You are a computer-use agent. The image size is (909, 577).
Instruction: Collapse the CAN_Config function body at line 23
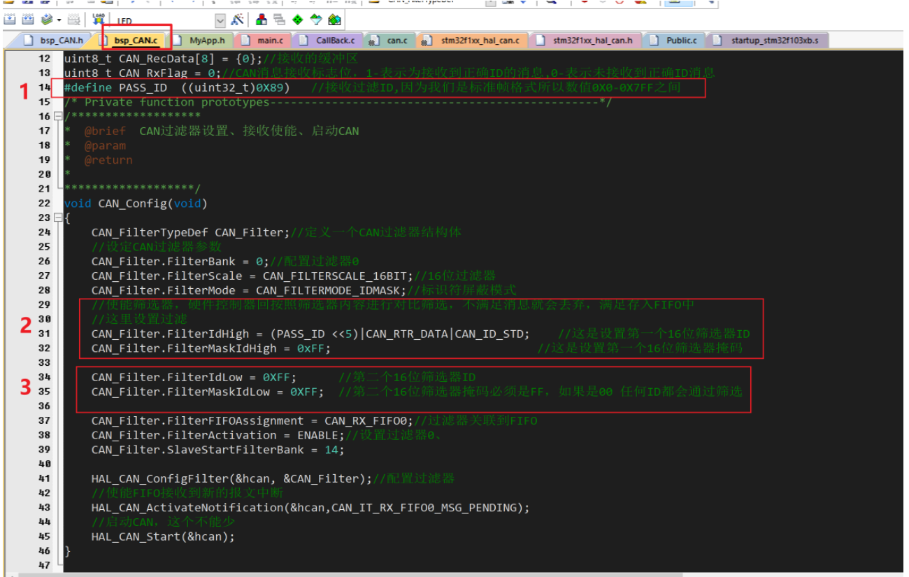(58, 218)
